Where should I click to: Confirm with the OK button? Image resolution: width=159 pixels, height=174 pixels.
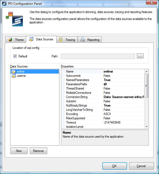tap(115, 166)
